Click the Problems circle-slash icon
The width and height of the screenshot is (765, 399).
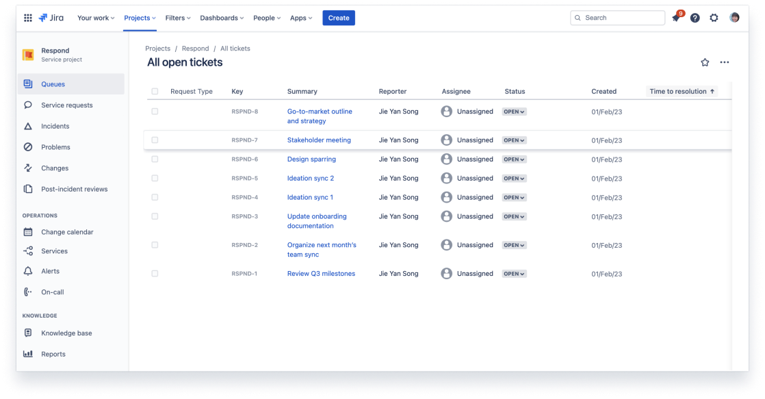point(28,147)
